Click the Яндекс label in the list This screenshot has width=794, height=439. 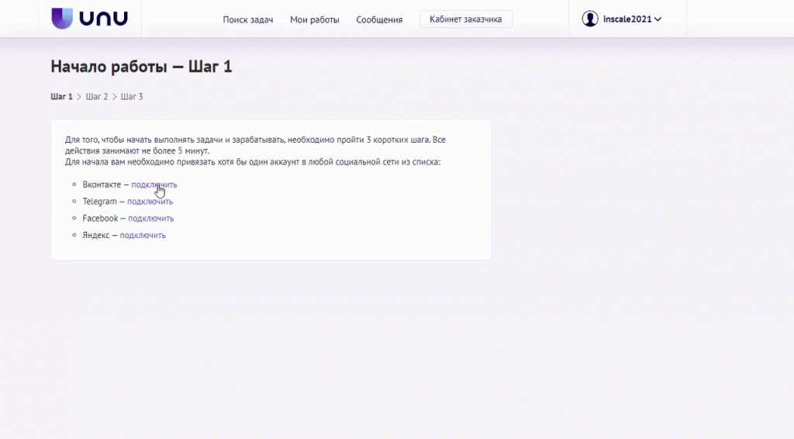(96, 235)
